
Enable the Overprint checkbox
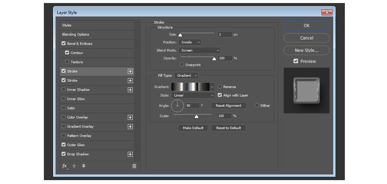[182, 65]
